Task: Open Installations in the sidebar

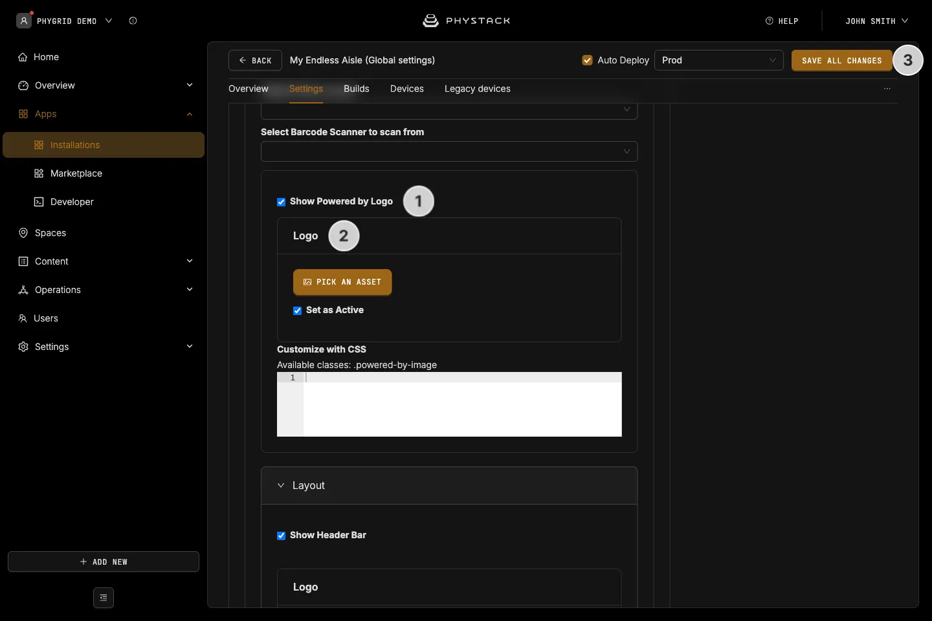Action: pos(104,145)
